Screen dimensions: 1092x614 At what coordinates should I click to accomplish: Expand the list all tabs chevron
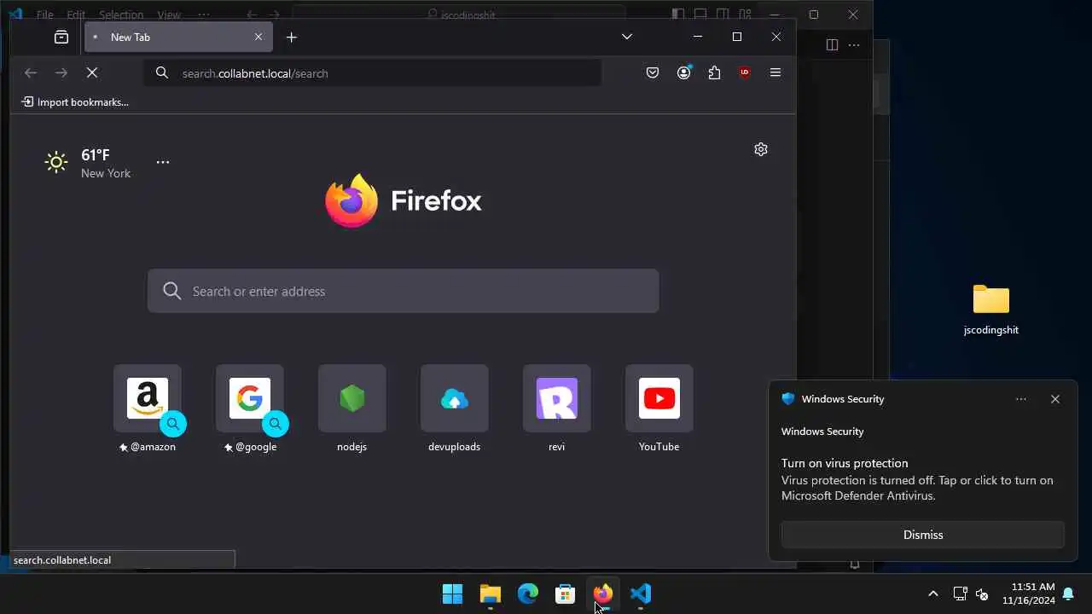tap(627, 37)
